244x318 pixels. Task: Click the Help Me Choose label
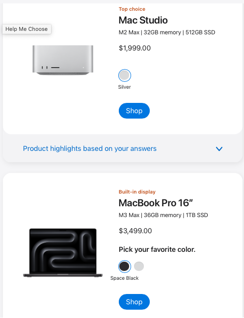pyautogui.click(x=27, y=29)
